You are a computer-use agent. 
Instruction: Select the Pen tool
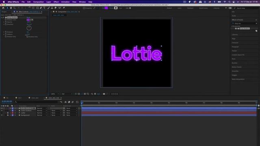41,8
